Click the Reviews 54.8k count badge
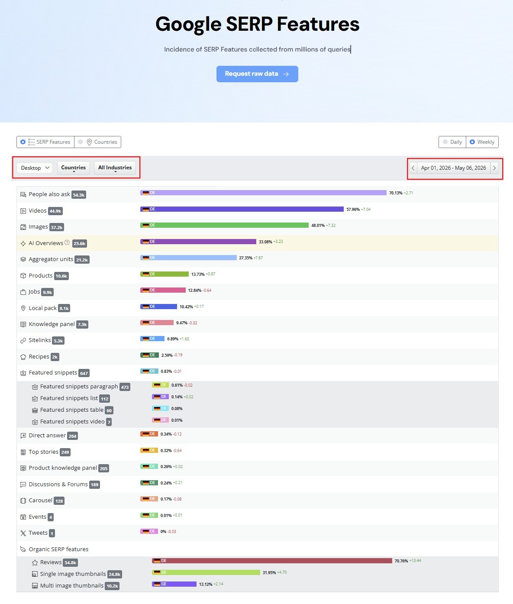This screenshot has width=513, height=604. (70, 563)
